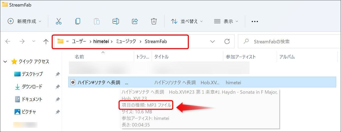Screen dimensions: 341x132
Task: Open the three-dots more options menu
Action: click(255, 22)
